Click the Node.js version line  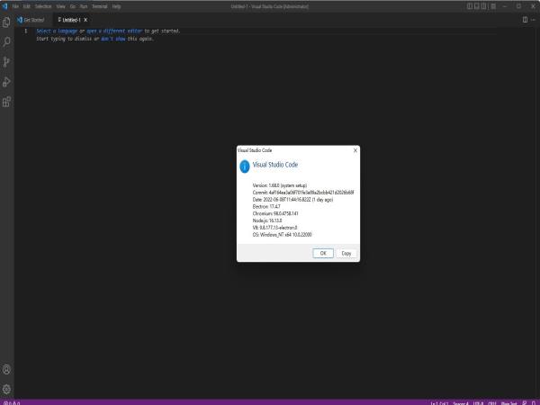point(267,220)
